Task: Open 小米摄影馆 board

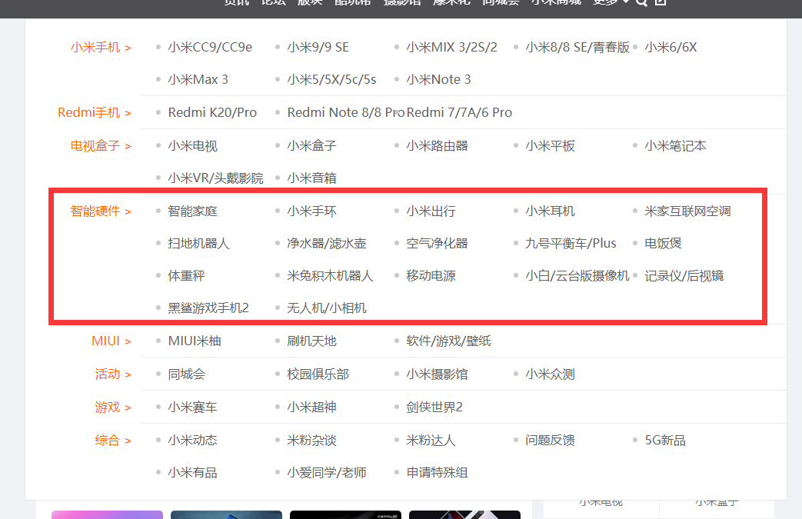Action: click(x=438, y=374)
